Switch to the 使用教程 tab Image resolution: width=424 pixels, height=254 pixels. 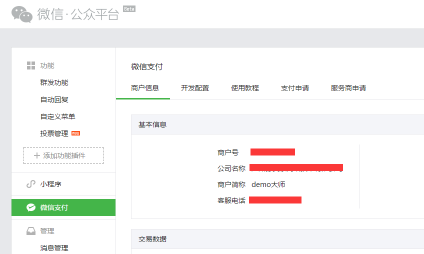245,88
